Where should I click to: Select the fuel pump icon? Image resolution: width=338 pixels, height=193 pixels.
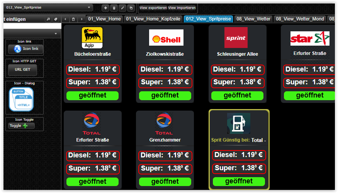pos(239,123)
